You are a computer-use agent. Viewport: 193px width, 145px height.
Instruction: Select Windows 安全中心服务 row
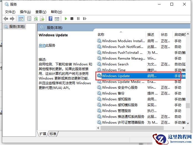[141, 88]
